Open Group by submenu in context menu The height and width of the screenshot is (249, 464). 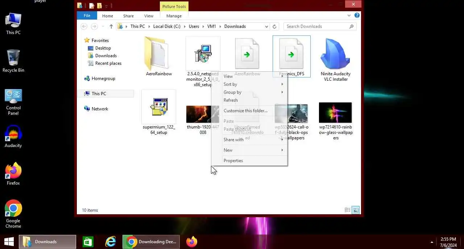(250, 92)
